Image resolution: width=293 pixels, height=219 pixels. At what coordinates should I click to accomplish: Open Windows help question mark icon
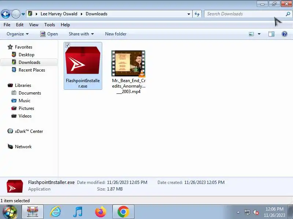(x=285, y=34)
